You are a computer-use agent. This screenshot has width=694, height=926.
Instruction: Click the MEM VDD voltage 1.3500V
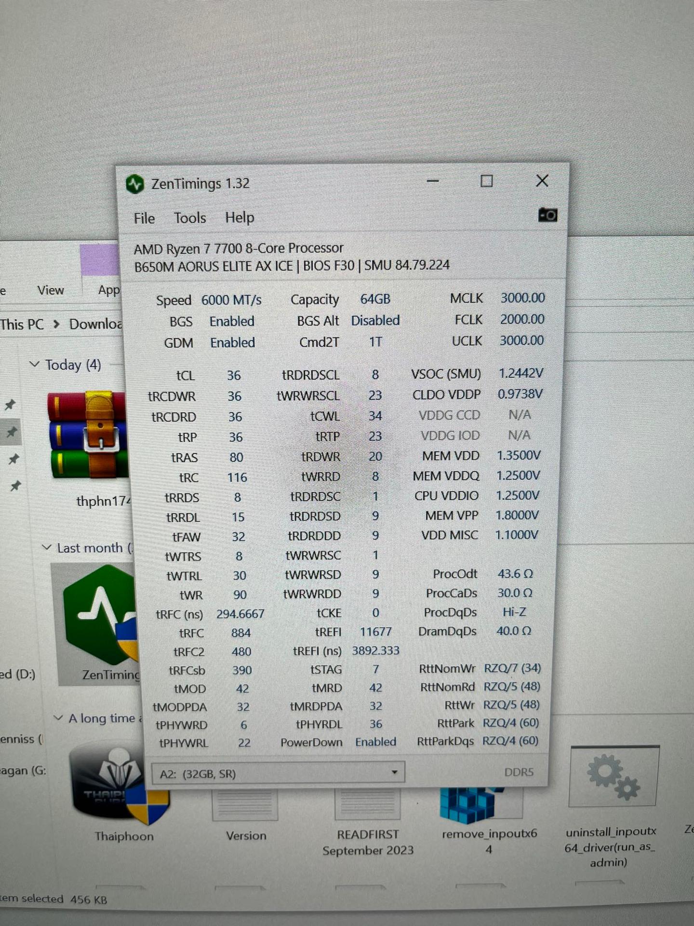pyautogui.click(x=519, y=455)
